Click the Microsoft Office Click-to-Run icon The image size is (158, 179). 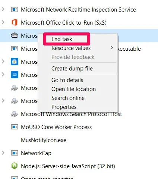coord(15,22)
